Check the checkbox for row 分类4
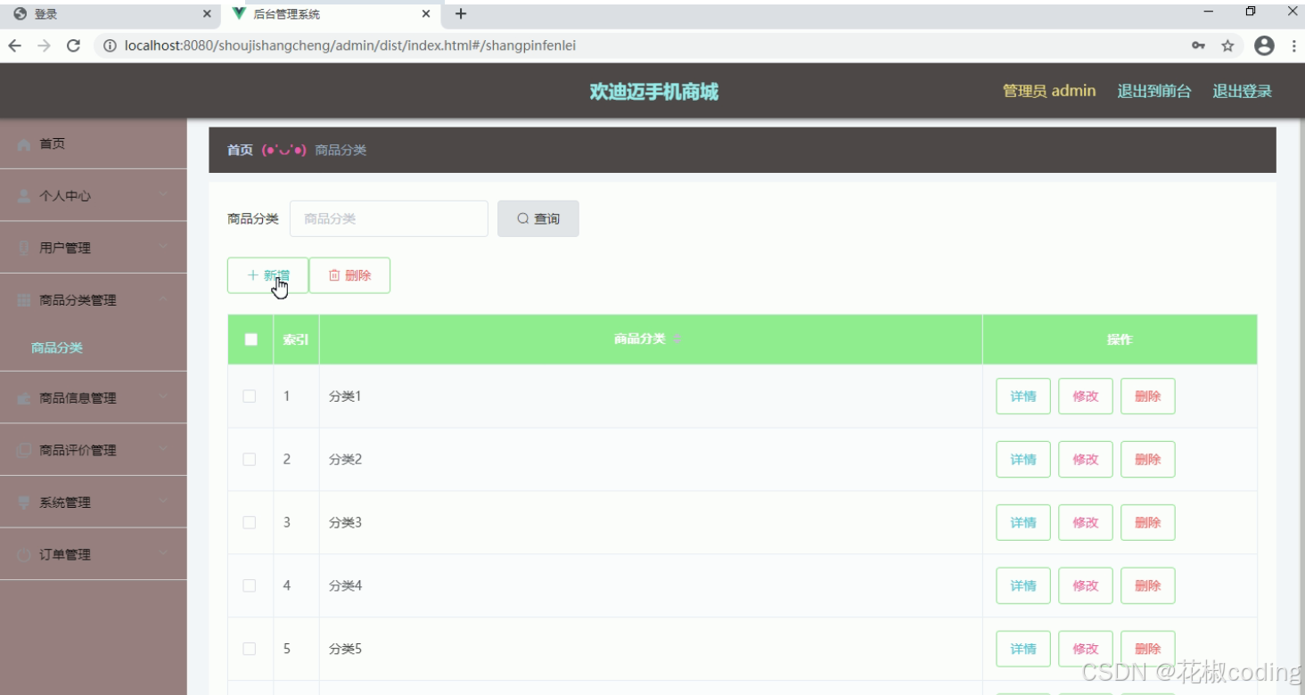 pos(250,585)
